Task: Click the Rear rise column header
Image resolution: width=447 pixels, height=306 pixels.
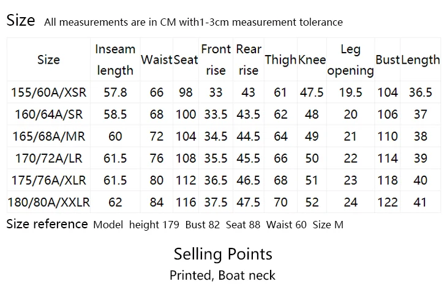Action: tap(249, 59)
